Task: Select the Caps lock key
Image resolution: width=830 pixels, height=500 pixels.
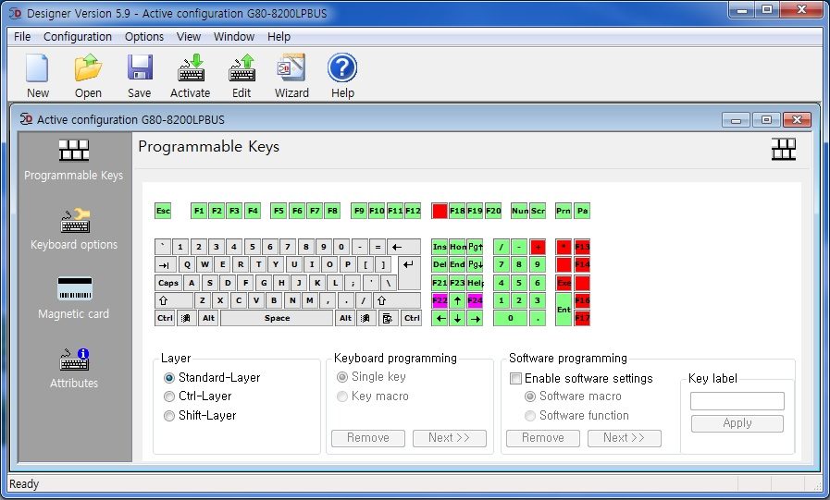Action: point(168,283)
